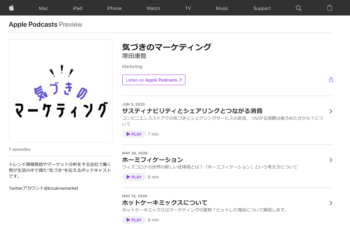Image resolution: width=350 pixels, height=225 pixels.
Task: Click the 7 episodes count text
Action: click(19, 149)
